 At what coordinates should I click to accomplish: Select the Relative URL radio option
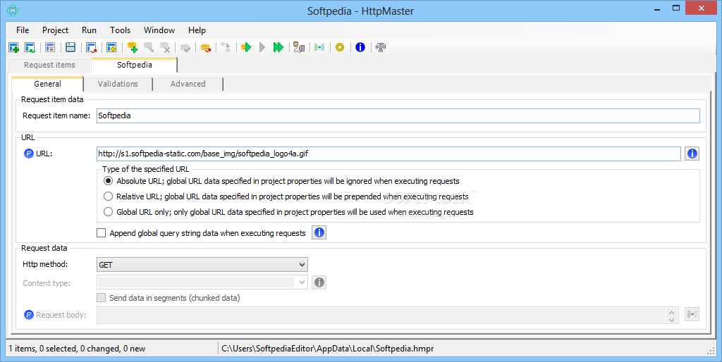coord(108,196)
